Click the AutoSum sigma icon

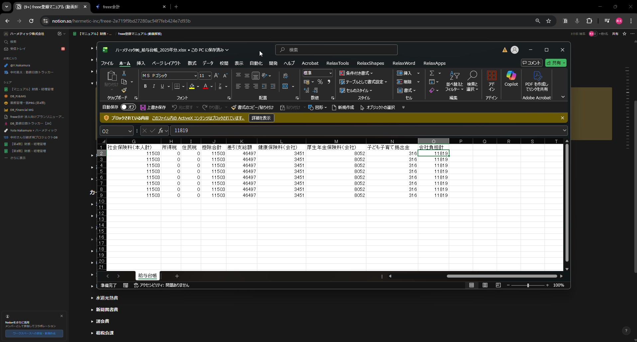pyautogui.click(x=432, y=73)
